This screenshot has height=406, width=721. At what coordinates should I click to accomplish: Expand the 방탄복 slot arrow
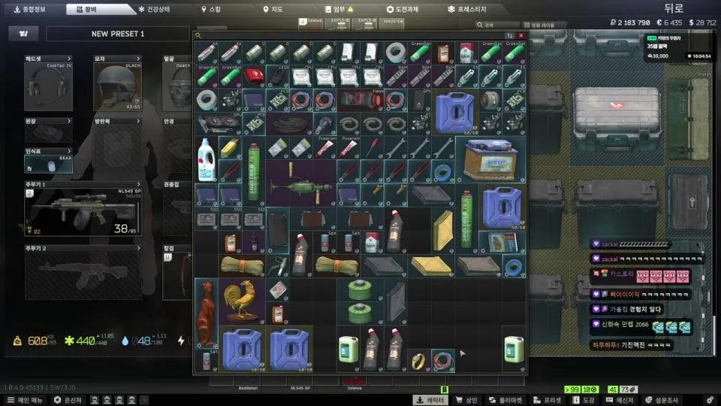point(138,121)
